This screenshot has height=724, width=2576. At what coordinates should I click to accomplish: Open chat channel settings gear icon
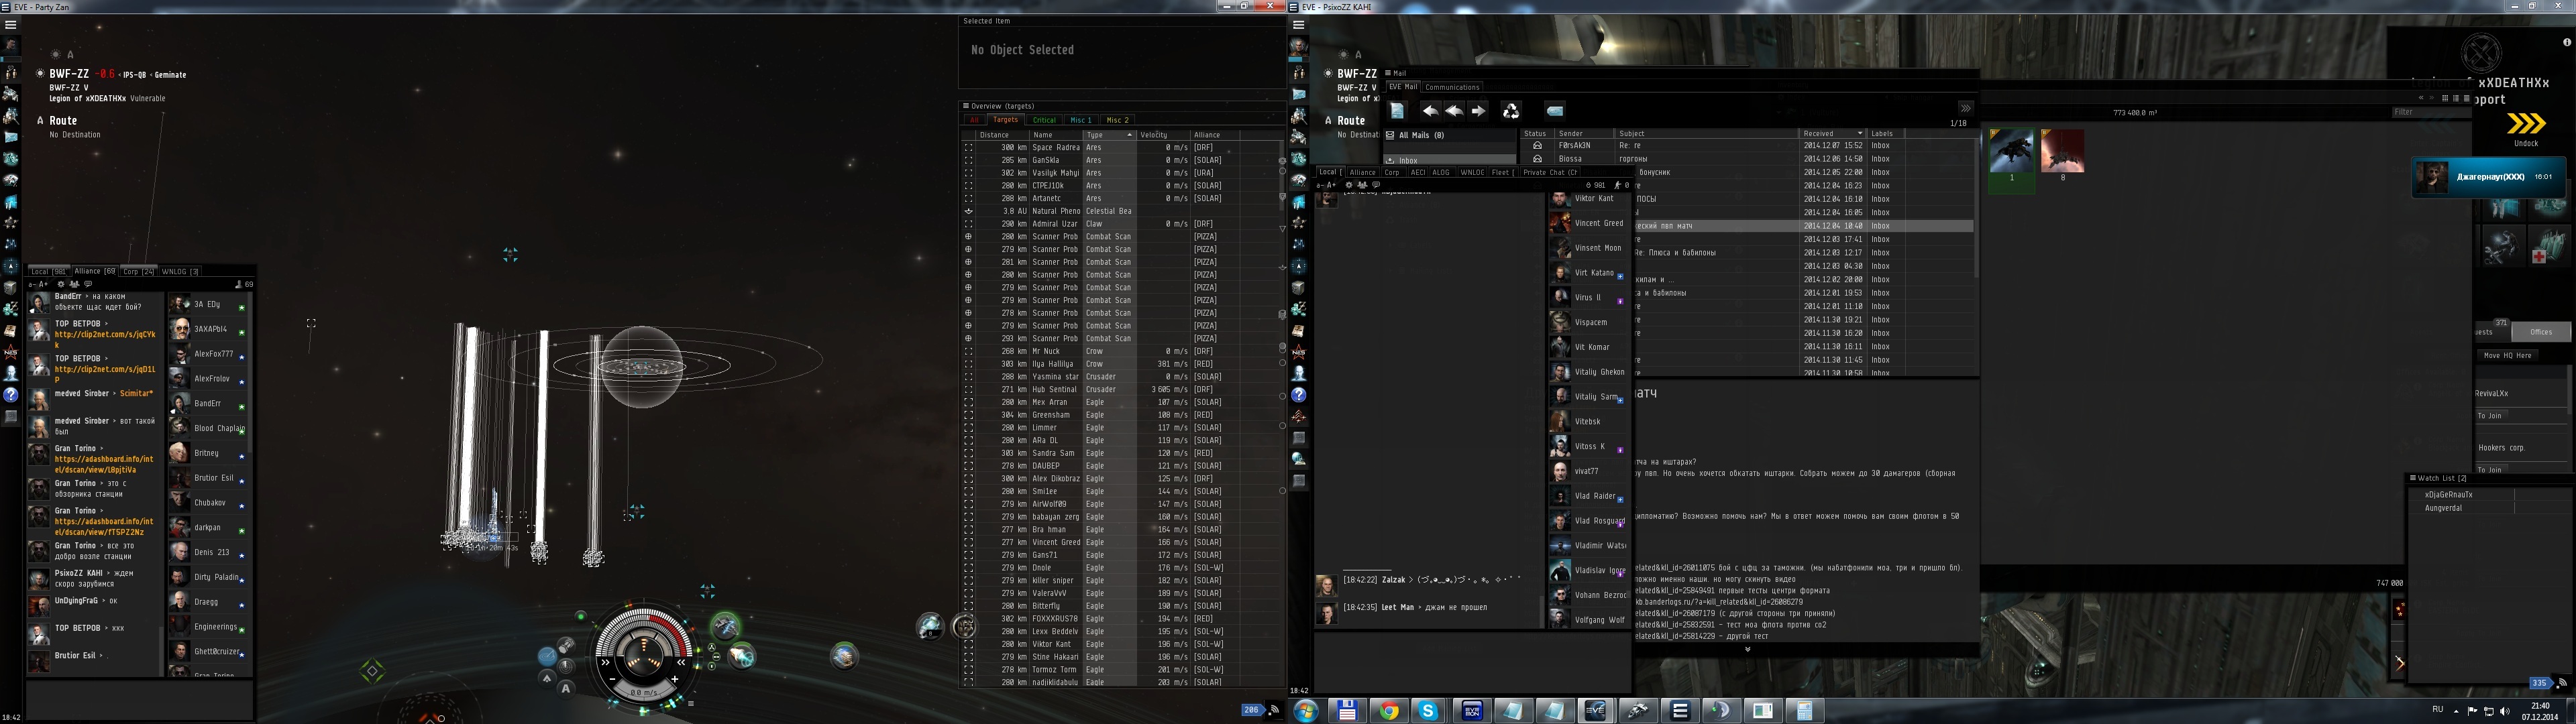point(60,284)
